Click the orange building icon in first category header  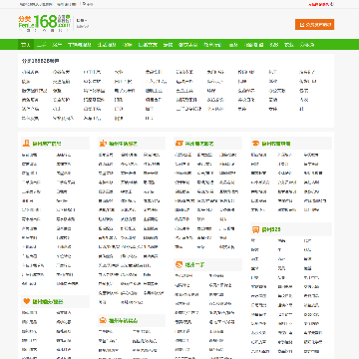pos(26,144)
